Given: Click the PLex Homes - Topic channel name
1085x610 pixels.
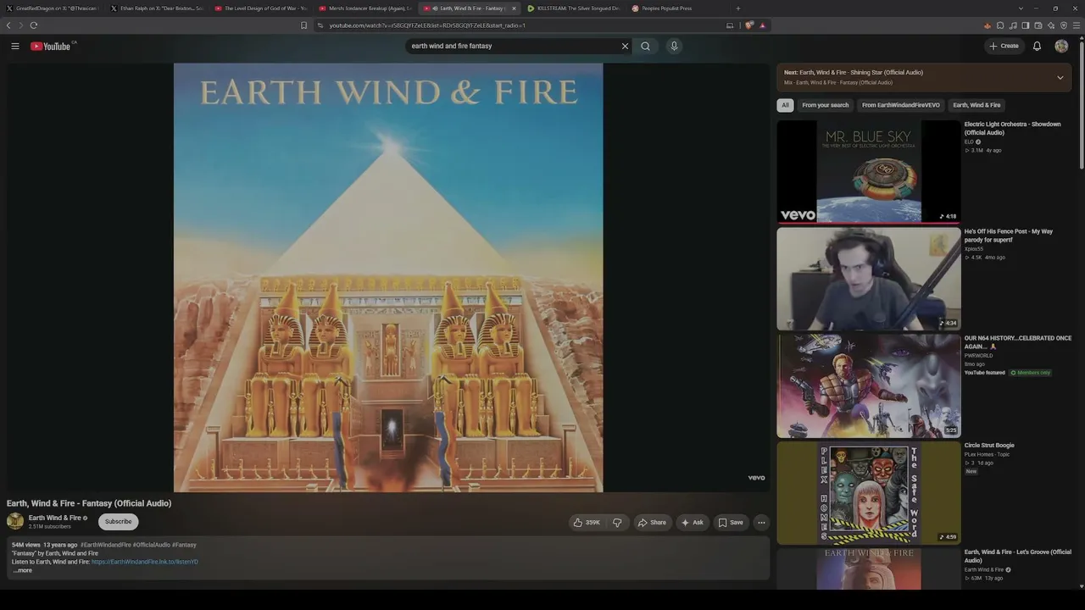Looking at the screenshot, I should pyautogui.click(x=984, y=454).
